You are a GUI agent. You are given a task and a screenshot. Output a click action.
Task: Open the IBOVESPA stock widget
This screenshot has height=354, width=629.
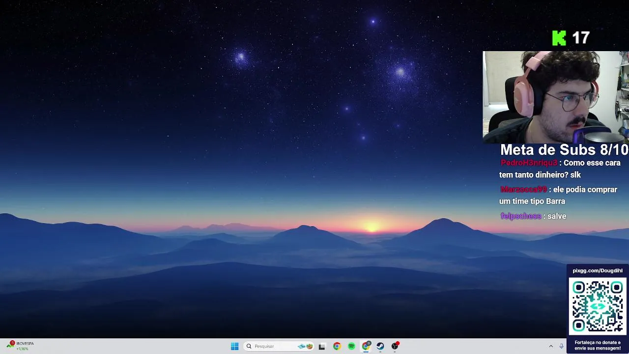tap(20, 346)
